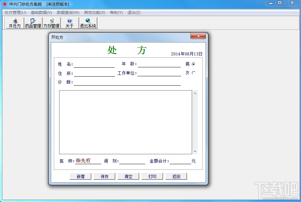Viewport: 301px width, 202px height.
Task: Click the 新增 button
Action: point(80,176)
